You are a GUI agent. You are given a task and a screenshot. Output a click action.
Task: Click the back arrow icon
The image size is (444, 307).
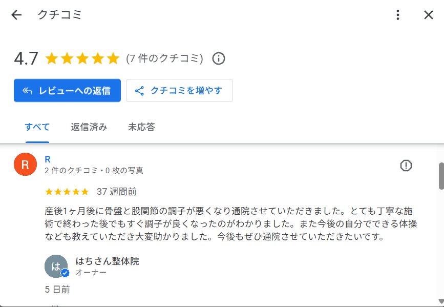tap(16, 15)
